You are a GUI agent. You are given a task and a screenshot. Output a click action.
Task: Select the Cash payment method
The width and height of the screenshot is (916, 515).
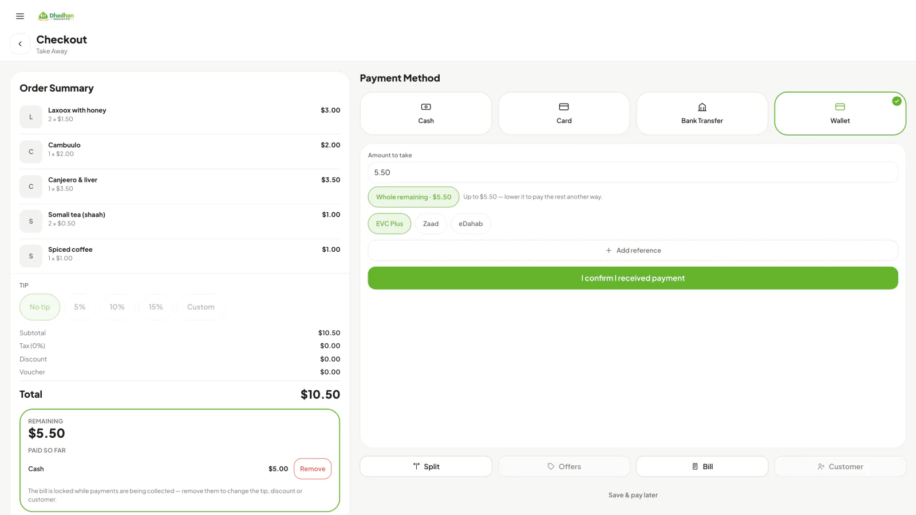(x=426, y=113)
